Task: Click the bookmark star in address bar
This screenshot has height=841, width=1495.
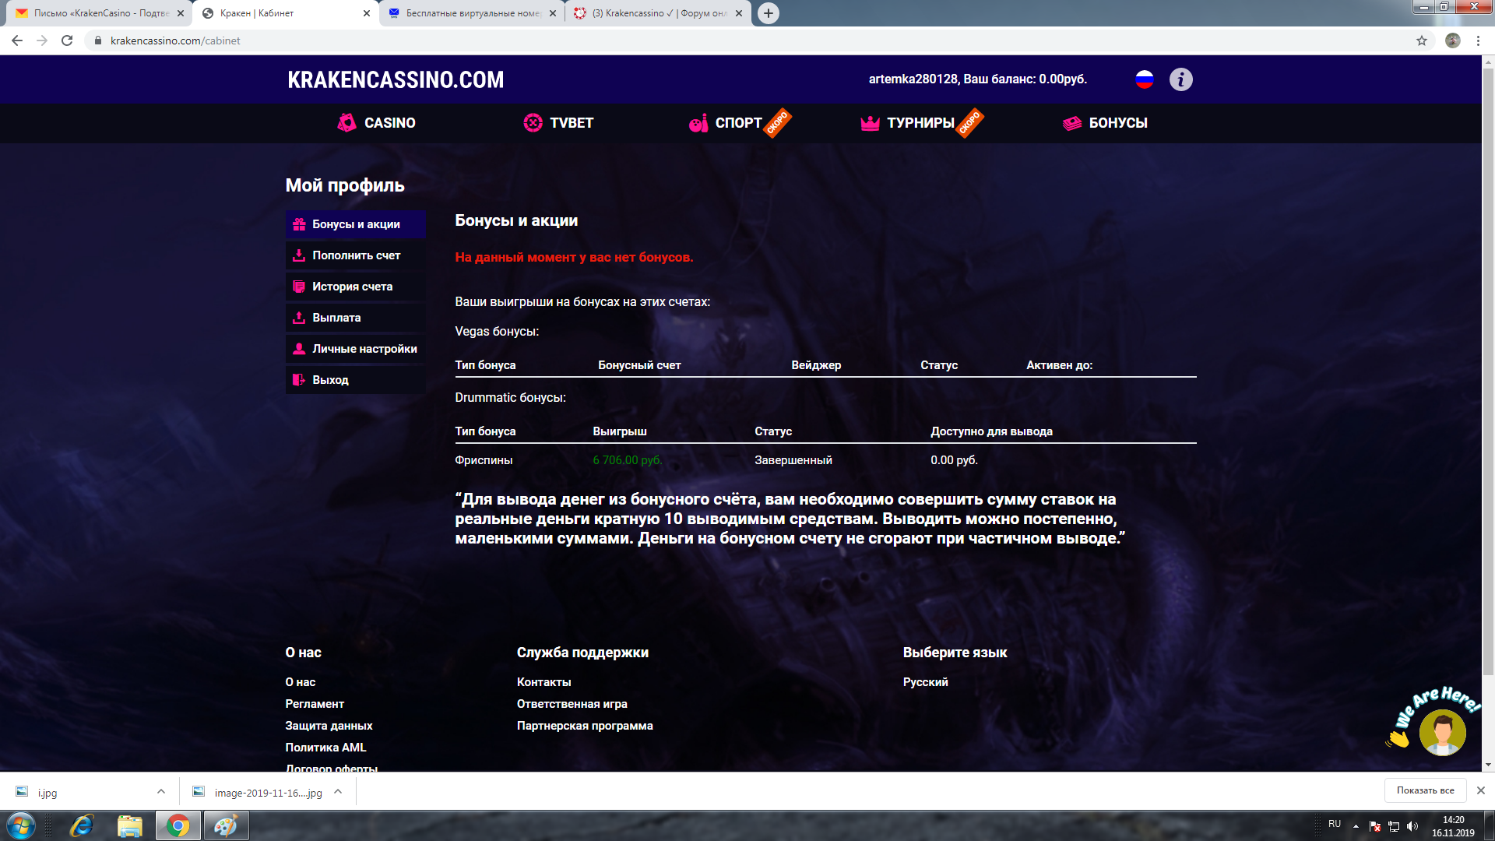Action: (x=1421, y=40)
